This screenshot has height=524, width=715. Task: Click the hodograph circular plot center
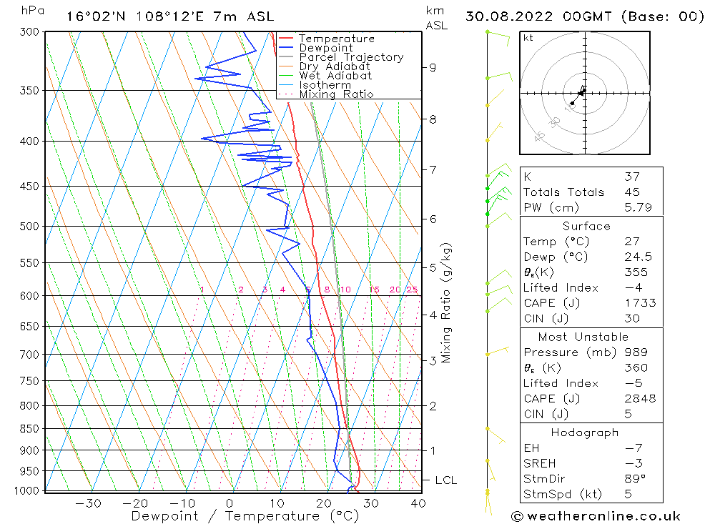click(585, 93)
